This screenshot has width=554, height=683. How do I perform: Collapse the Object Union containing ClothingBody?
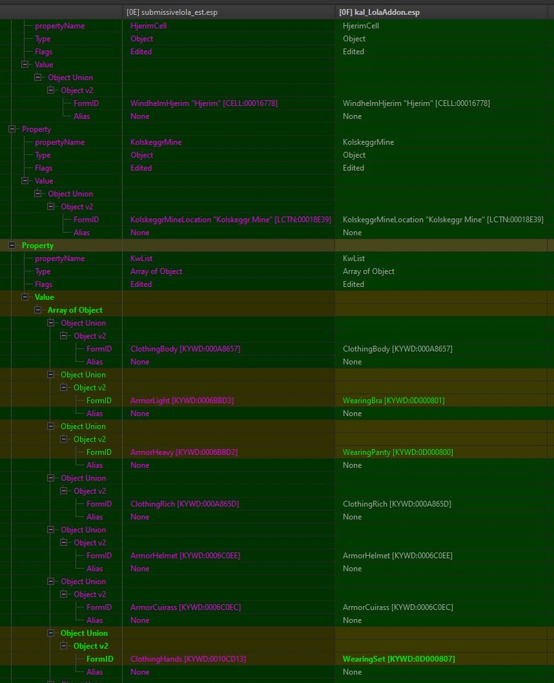50,323
